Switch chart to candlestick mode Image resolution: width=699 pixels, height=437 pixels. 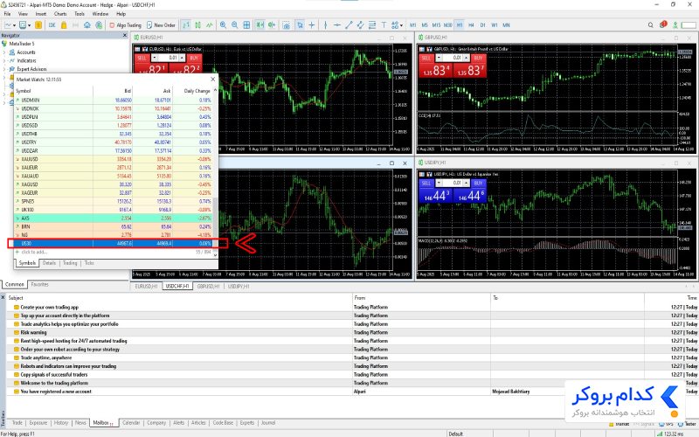pyautogui.click(x=197, y=25)
